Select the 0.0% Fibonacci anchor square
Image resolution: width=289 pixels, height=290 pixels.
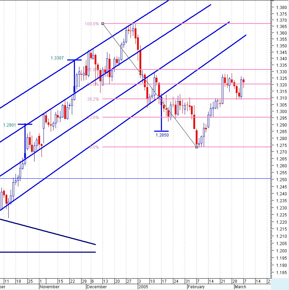(x=196, y=147)
